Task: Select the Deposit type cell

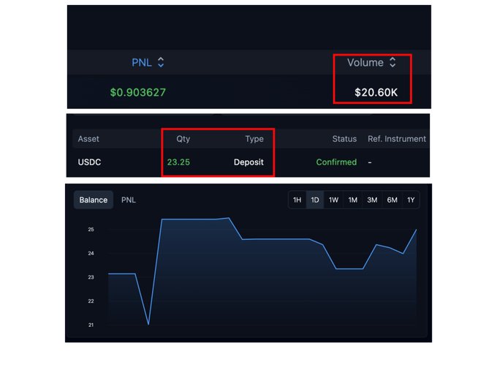Action: (248, 162)
